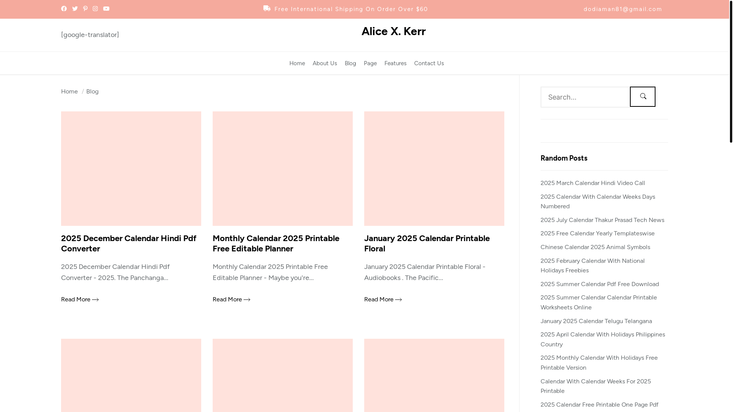Screen dimensions: 733x412
Task: Open the Facebook social icon
Action: 64,9
